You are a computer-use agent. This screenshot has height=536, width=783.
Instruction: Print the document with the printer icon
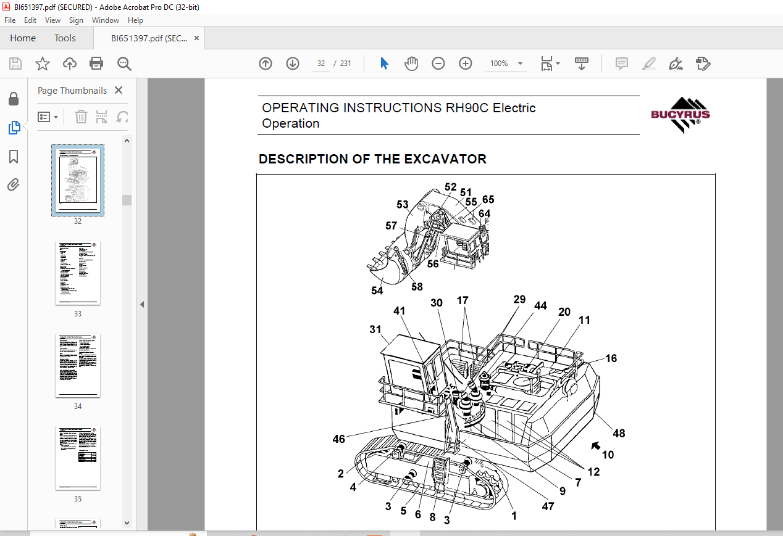tap(96, 64)
